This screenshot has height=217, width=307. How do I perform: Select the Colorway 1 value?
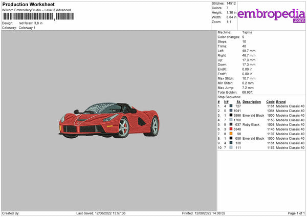tap(27, 28)
